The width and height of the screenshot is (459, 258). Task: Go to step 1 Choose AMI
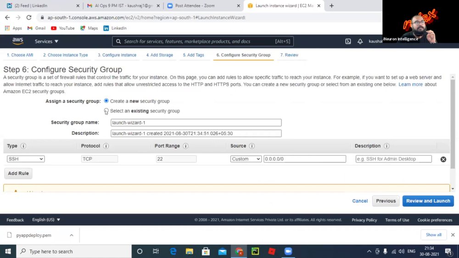pos(20,55)
